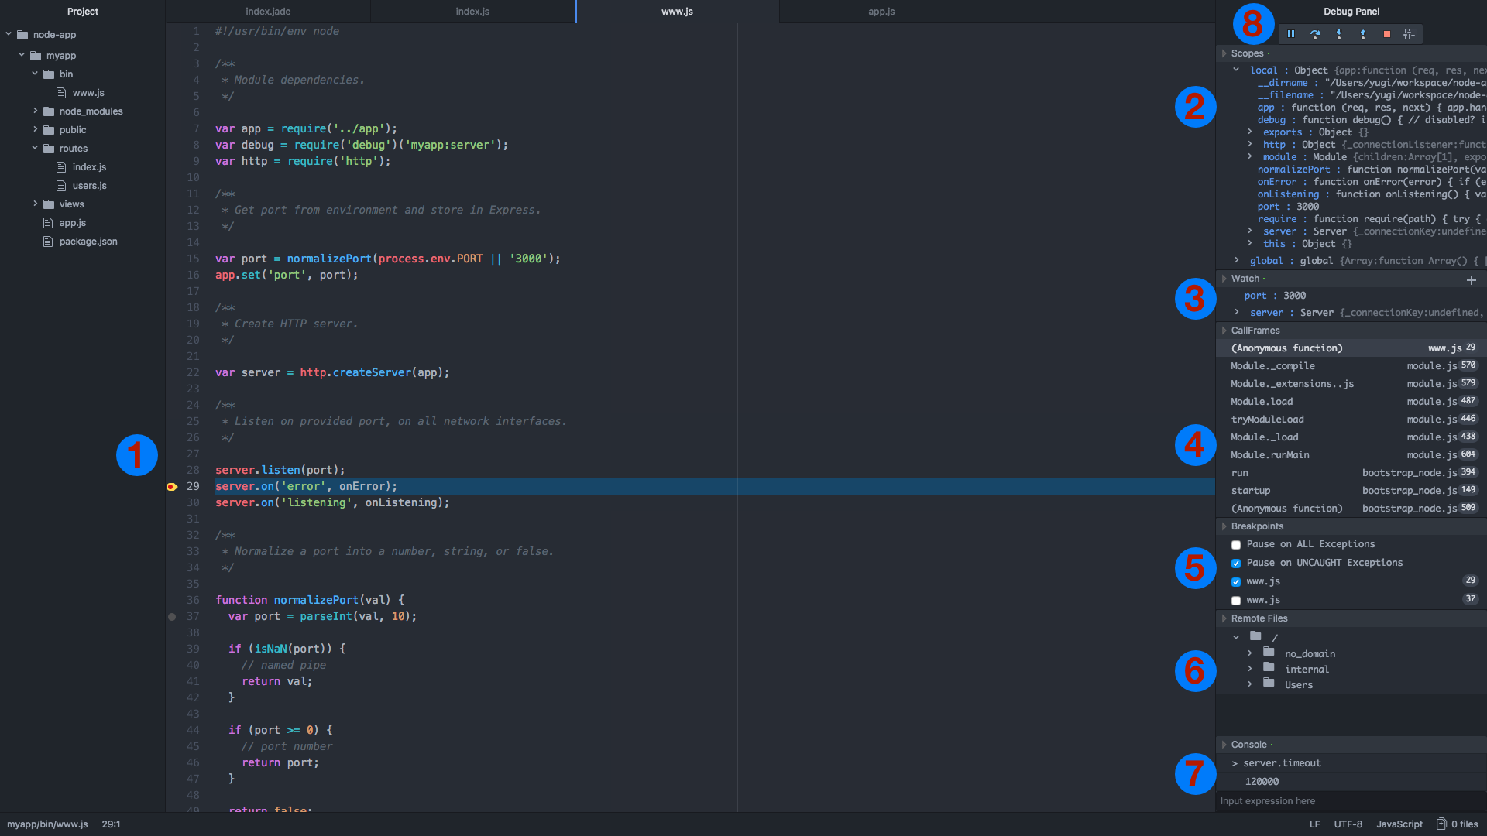1487x836 pixels.
Task: Uncheck Pause on UNCAUGHT Exceptions
Action: [x=1236, y=564]
